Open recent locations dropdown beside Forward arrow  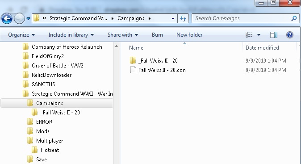point(28,19)
